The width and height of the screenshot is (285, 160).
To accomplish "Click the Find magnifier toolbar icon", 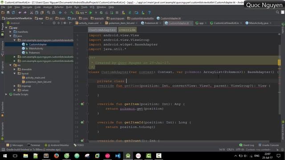I will (49, 12).
